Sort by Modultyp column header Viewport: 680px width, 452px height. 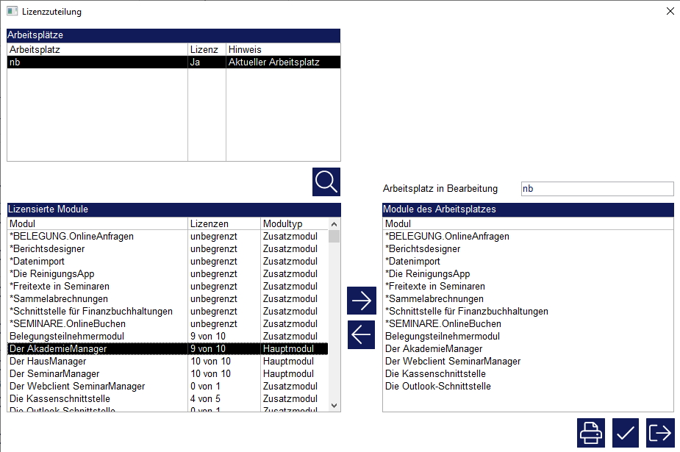point(292,223)
